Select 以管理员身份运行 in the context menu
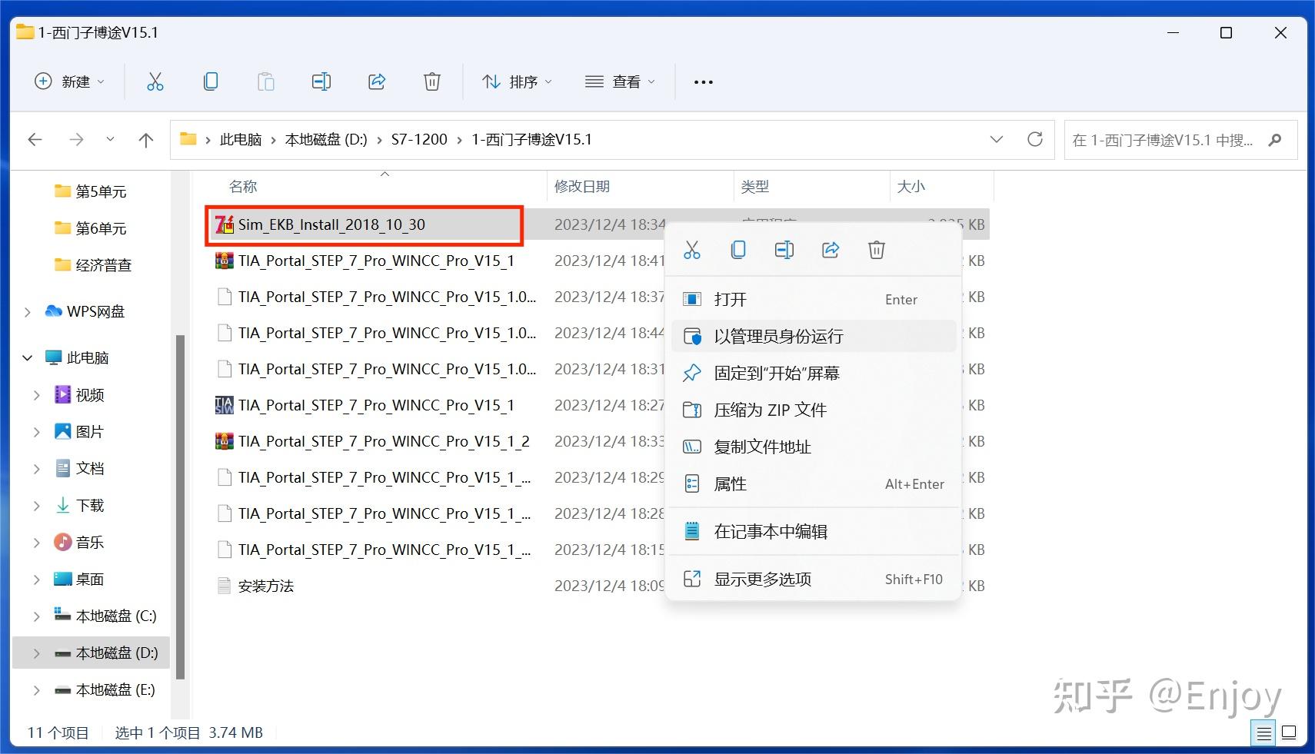The height and width of the screenshot is (754, 1315). pyautogui.click(x=779, y=336)
